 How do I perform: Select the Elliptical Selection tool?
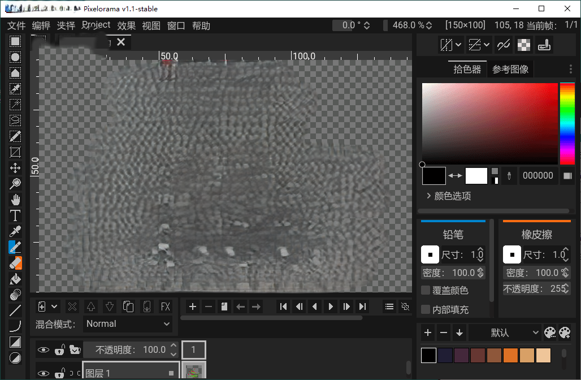(15, 57)
